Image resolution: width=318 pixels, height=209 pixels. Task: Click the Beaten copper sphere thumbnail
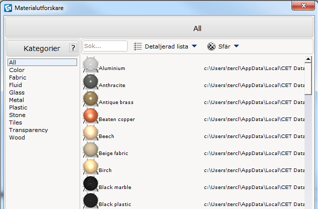point(91,115)
